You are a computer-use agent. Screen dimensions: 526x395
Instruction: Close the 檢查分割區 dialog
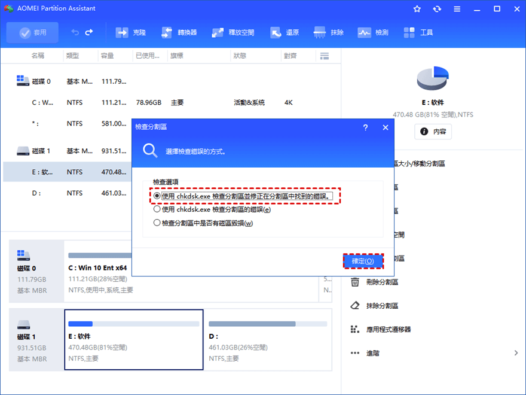[x=386, y=127]
